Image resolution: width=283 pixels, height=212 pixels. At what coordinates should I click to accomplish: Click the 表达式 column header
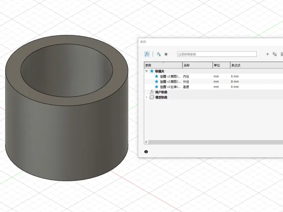coord(257,65)
